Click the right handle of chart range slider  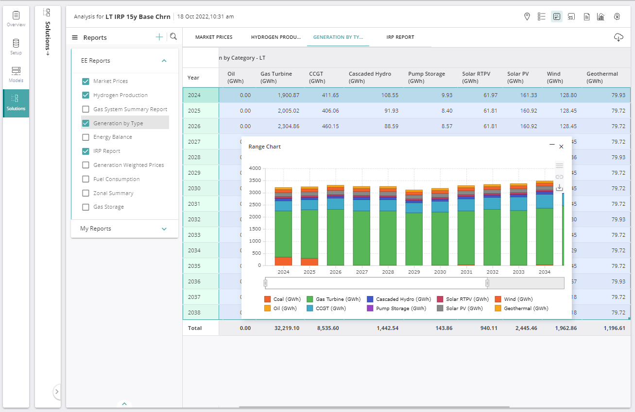pos(487,283)
